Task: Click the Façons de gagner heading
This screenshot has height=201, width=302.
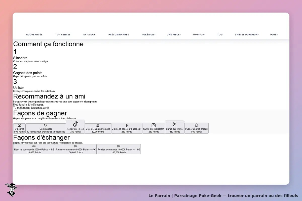Action: (40, 113)
